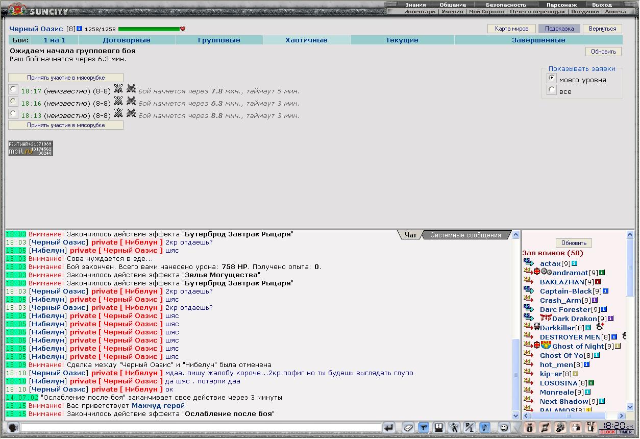Switch to '1 на 1' battles tab
Image resolution: width=640 pixels, height=439 pixels.
55,40
